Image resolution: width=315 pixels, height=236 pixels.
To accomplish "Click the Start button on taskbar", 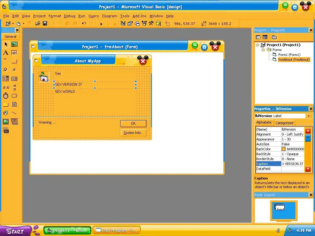I will click(x=15, y=231).
